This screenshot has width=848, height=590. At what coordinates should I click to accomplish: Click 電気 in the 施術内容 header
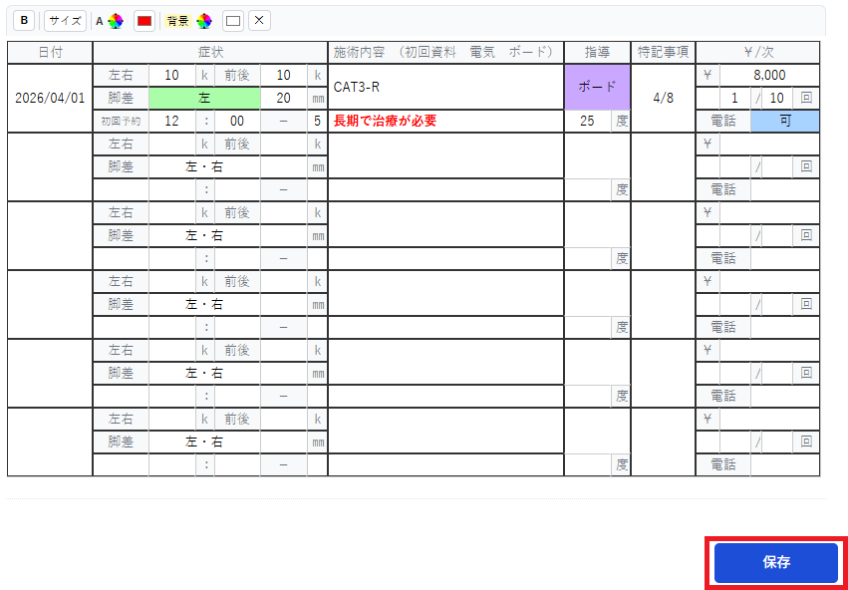[x=482, y=52]
